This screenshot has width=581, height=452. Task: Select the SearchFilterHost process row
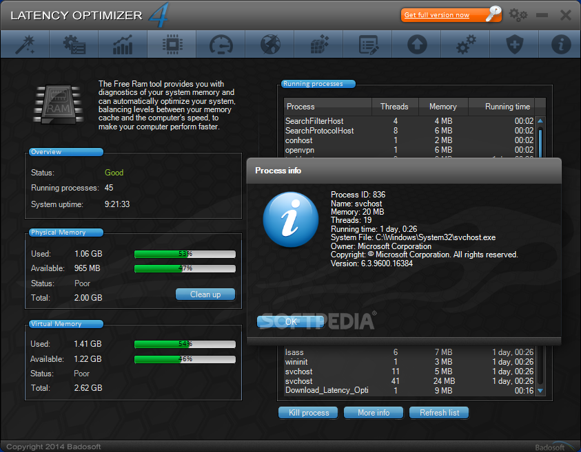point(409,121)
